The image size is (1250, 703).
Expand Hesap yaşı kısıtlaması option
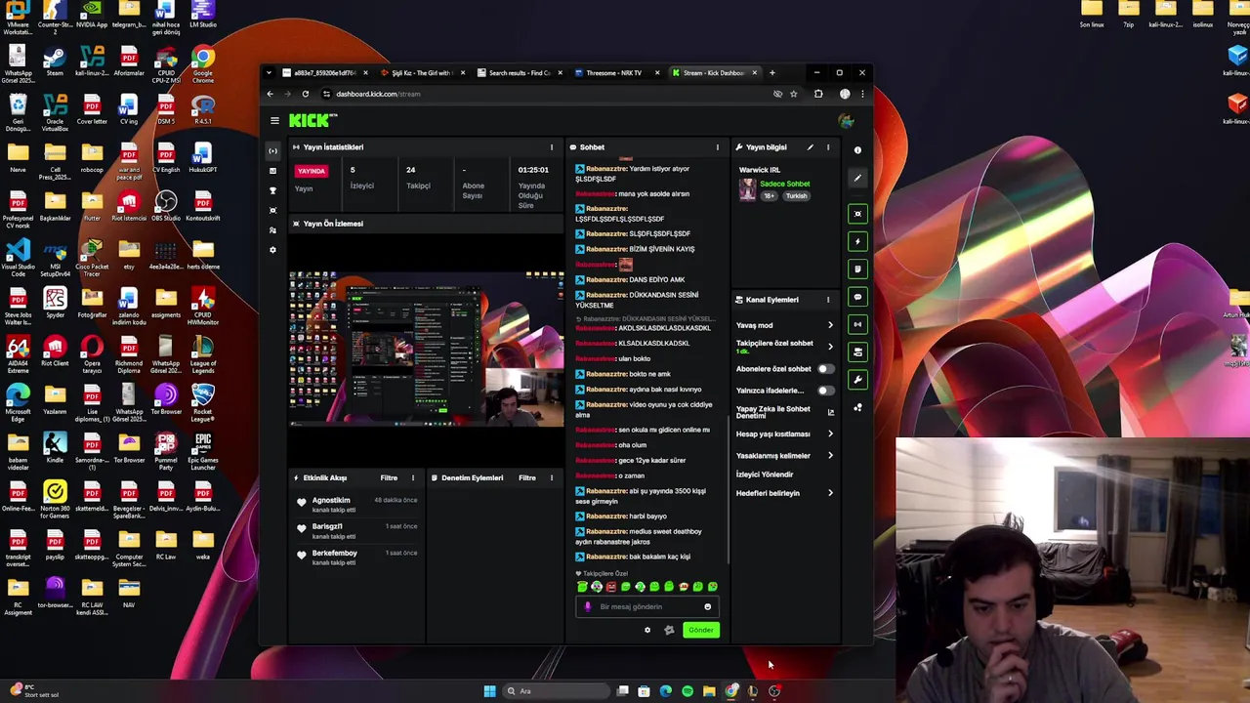click(785, 434)
